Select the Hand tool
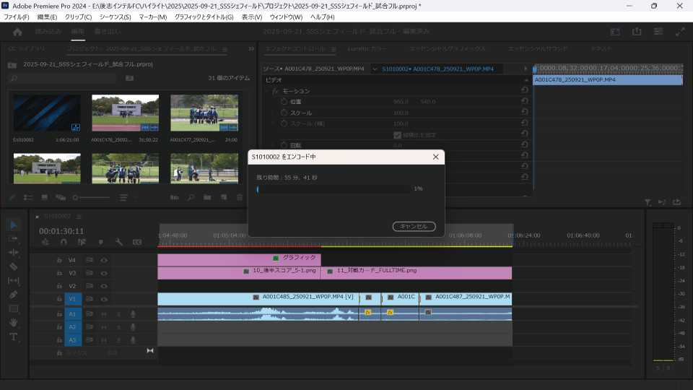Image resolution: width=693 pixels, height=390 pixels. coord(14,322)
